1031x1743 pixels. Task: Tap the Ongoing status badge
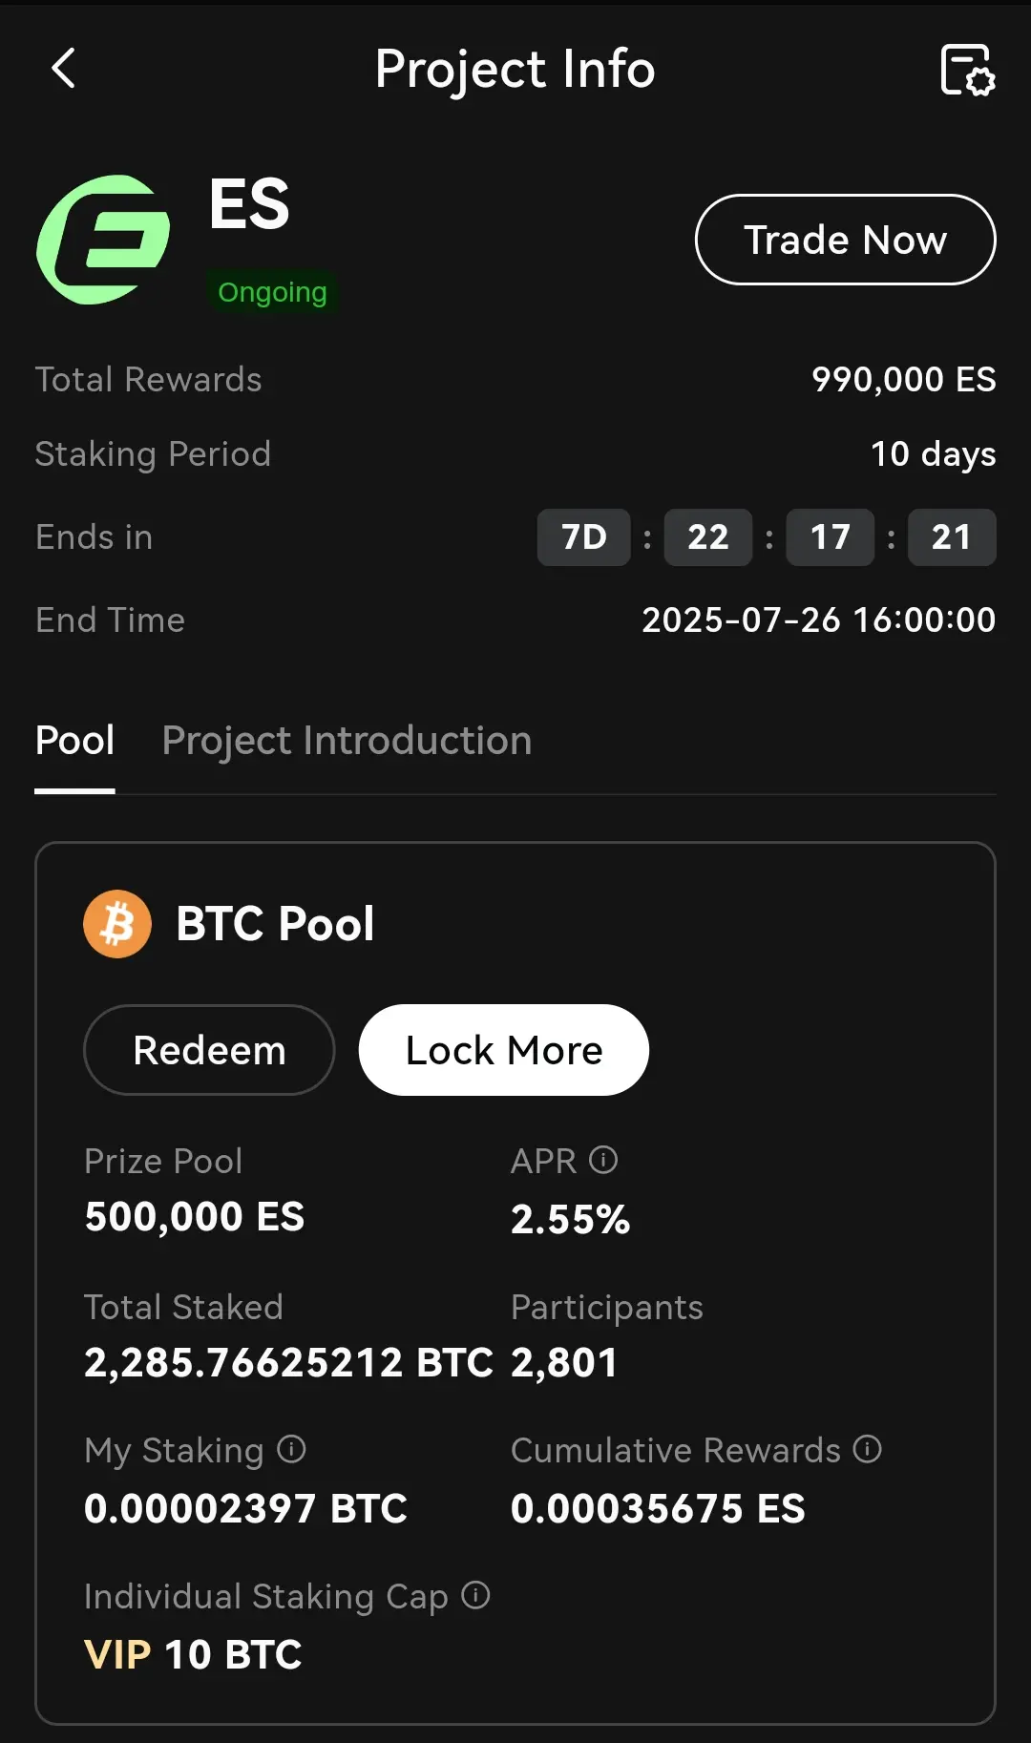click(272, 292)
